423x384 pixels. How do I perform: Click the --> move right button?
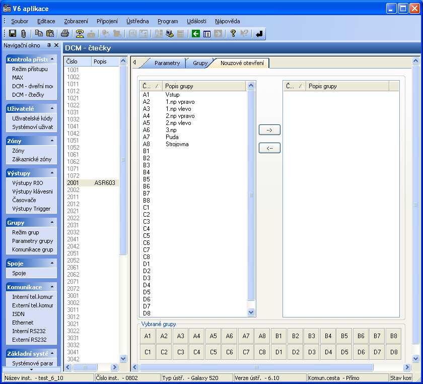(269, 130)
